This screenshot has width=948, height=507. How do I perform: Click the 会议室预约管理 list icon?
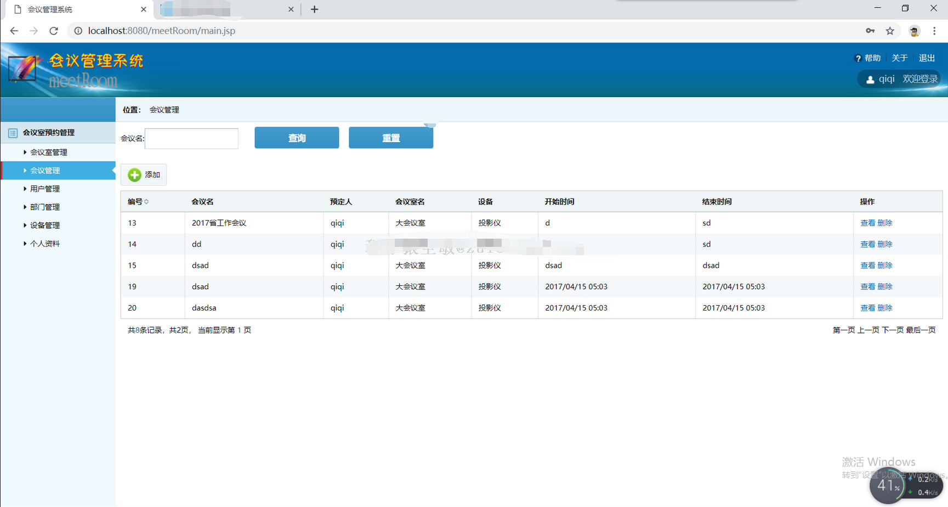point(13,133)
